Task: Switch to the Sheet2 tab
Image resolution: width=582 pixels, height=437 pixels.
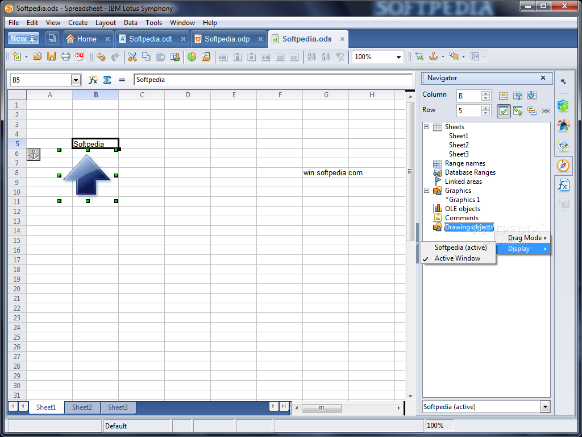Action: pyautogui.click(x=82, y=407)
